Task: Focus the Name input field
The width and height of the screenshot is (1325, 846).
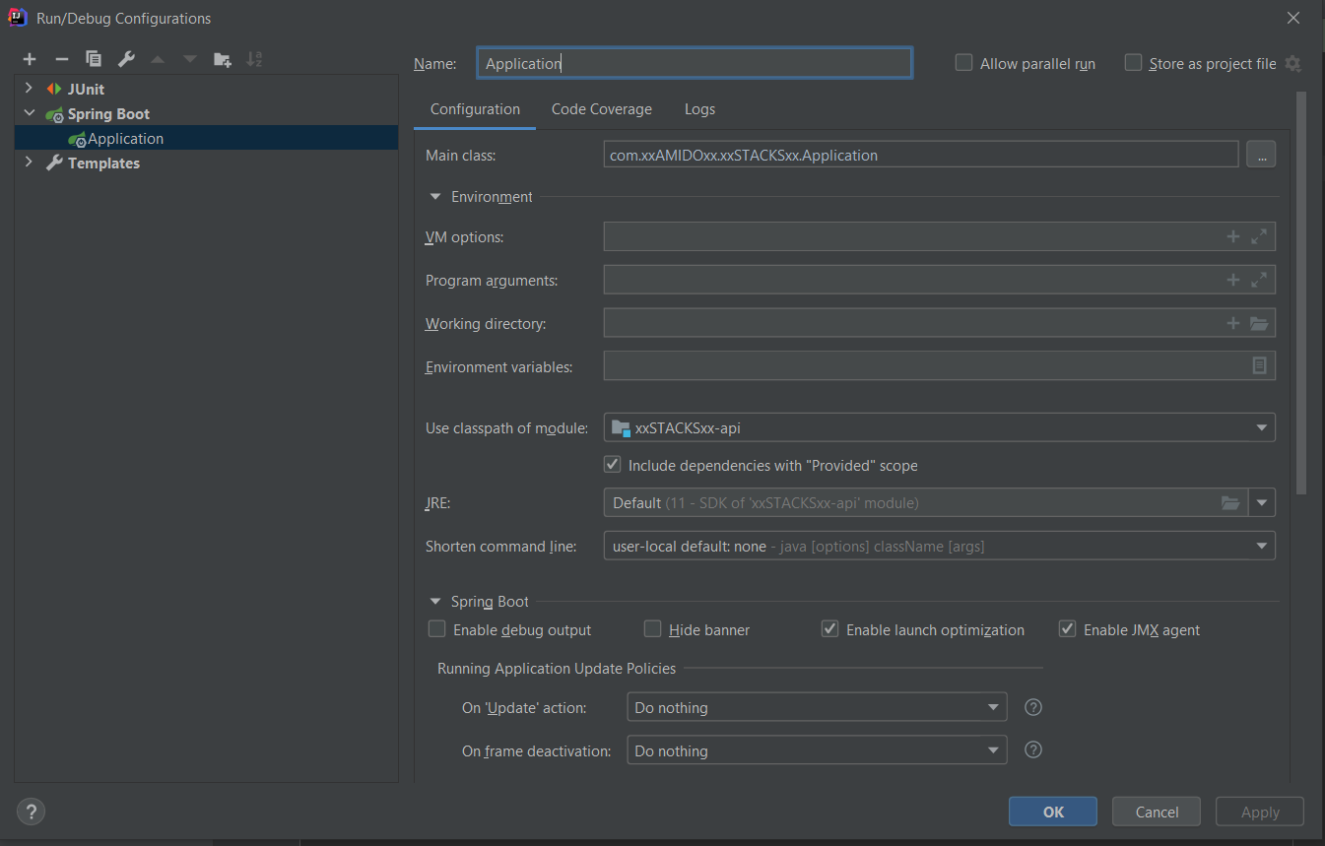Action: pyautogui.click(x=695, y=63)
